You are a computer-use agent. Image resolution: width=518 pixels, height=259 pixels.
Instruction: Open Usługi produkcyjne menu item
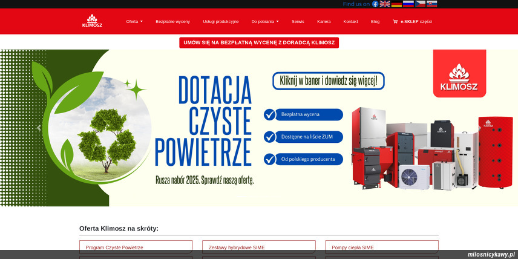click(221, 21)
